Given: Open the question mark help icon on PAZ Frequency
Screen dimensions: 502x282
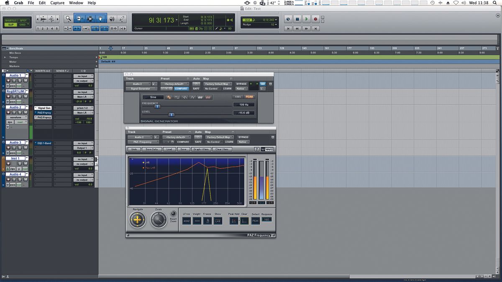Looking at the screenshot, I should tap(257, 149).
